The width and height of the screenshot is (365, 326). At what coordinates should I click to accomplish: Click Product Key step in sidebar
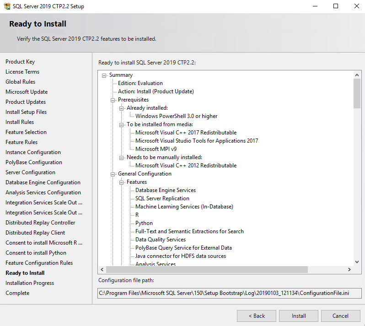(20, 62)
